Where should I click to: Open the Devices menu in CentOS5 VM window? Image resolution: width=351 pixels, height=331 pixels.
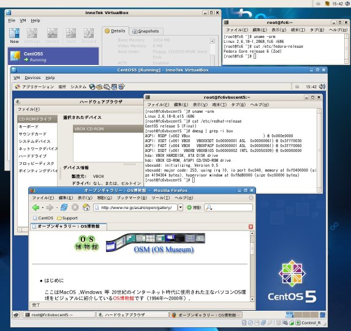[x=32, y=78]
